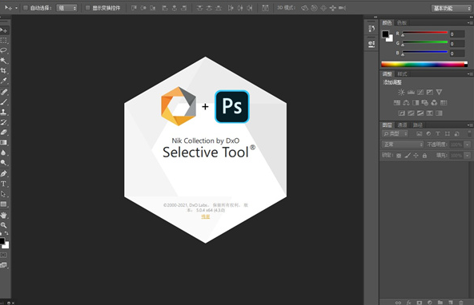This screenshot has height=305, width=474.
Task: Select the Zoom tool
Action: coord(4,225)
